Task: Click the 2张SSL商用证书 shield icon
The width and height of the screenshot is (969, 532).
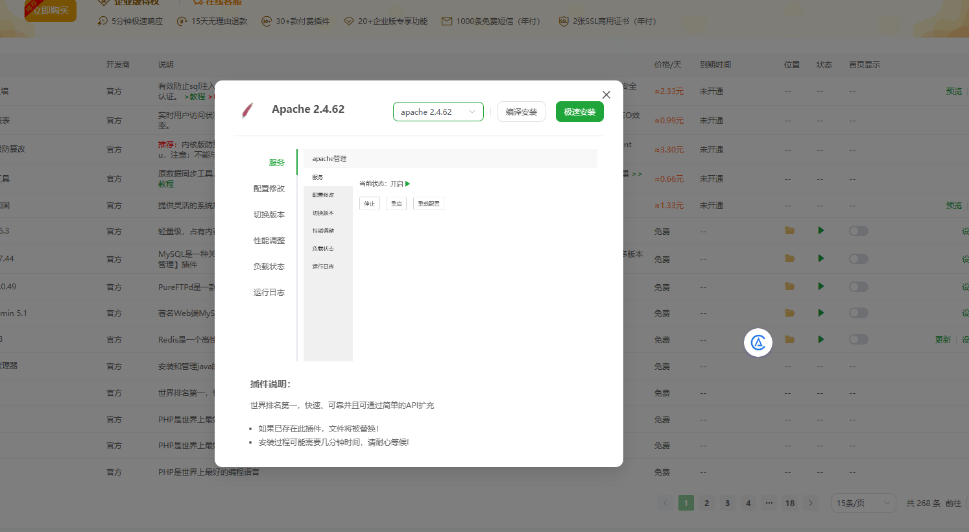Action: (564, 21)
